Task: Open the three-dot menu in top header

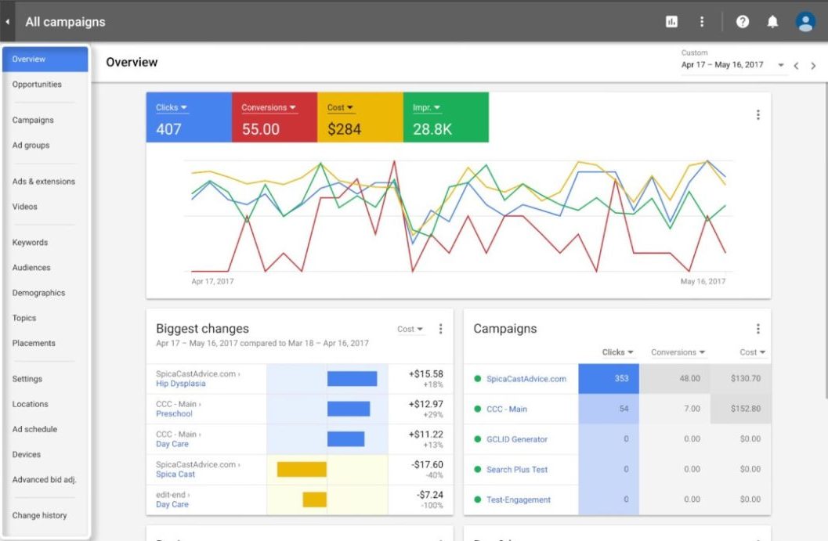Action: click(702, 22)
